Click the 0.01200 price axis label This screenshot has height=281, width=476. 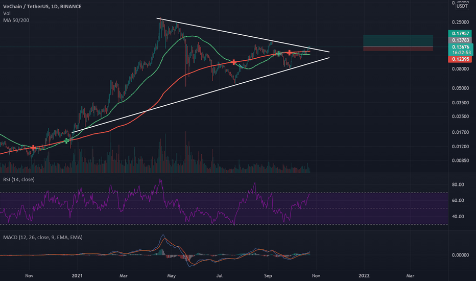coord(460,147)
